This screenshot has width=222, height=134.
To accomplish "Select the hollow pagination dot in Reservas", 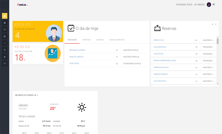I will [216, 24].
